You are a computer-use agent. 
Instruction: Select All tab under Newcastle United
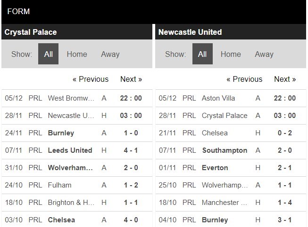(202, 54)
